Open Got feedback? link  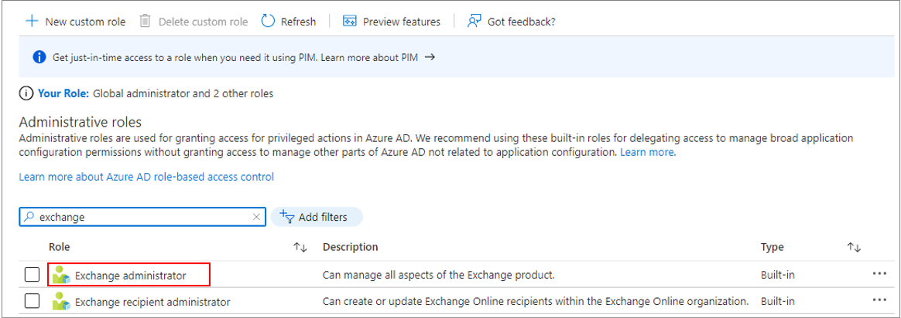[511, 22]
